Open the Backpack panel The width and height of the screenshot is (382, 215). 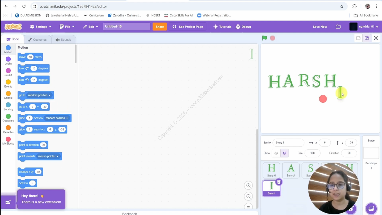point(129,213)
